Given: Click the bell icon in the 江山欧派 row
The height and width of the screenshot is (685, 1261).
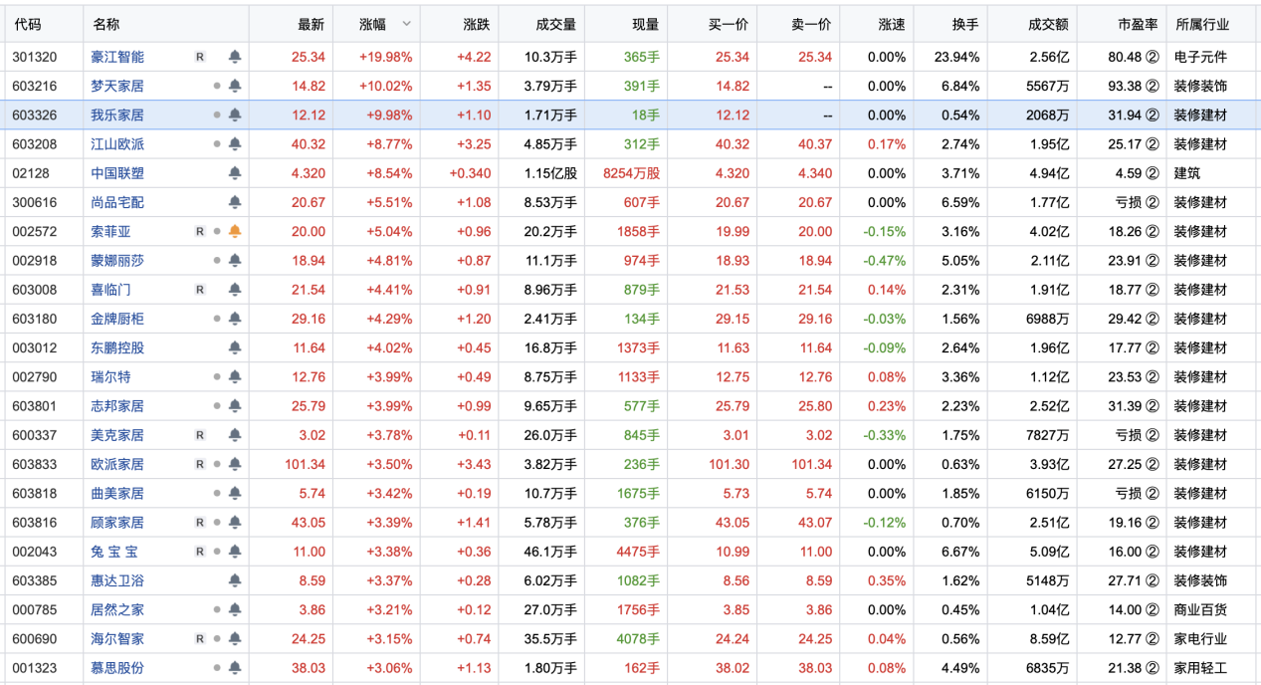Looking at the screenshot, I should tap(235, 143).
